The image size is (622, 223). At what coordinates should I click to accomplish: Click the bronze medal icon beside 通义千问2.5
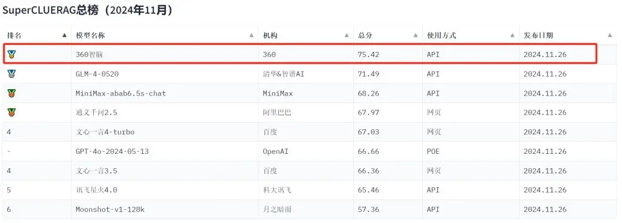(12, 112)
